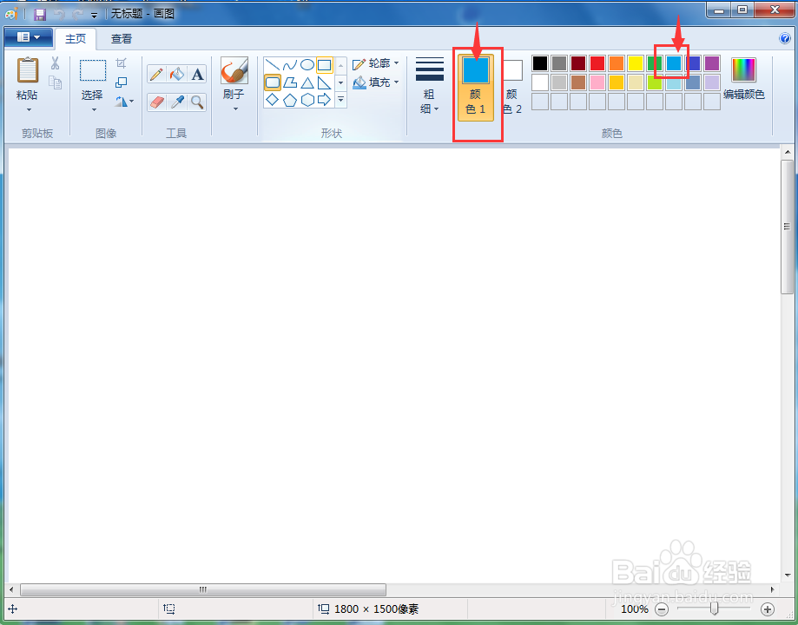Click the canvas size 1800 × 1500像素 text
The image size is (798, 625).
pos(377,609)
